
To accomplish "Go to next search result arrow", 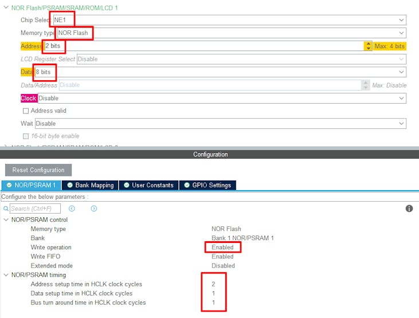I will 94,209.
